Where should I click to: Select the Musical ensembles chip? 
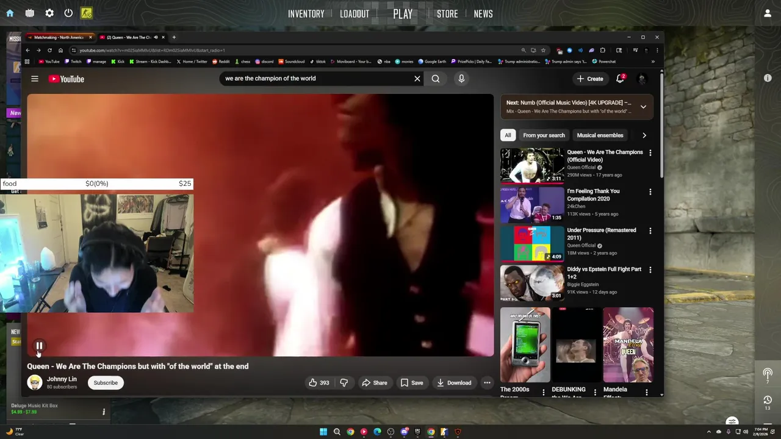click(600, 135)
